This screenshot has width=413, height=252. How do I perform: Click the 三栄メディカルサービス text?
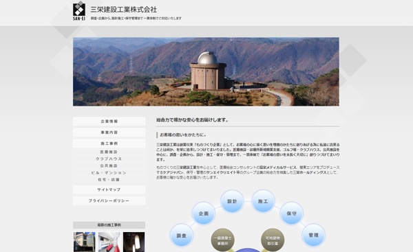(278, 168)
